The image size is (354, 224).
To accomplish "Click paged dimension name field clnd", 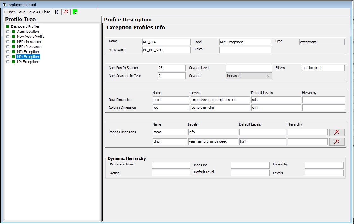I will (170, 141).
